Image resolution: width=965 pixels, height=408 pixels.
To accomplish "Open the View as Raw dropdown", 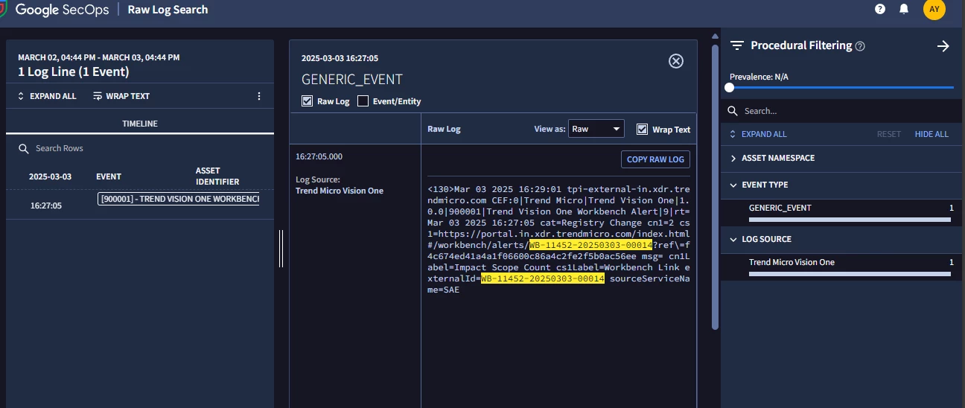I will pyautogui.click(x=596, y=129).
